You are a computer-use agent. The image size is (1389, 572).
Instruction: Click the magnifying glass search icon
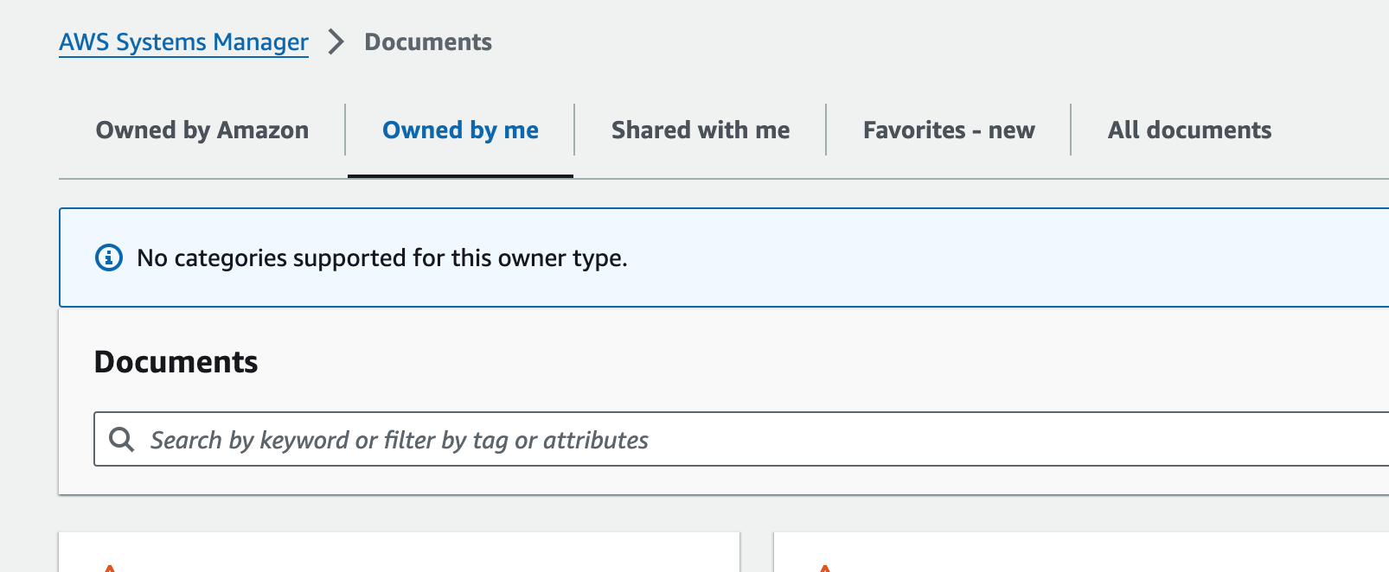(122, 440)
